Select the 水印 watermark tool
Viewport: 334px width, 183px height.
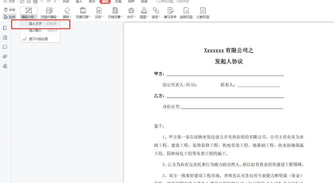[131, 11]
